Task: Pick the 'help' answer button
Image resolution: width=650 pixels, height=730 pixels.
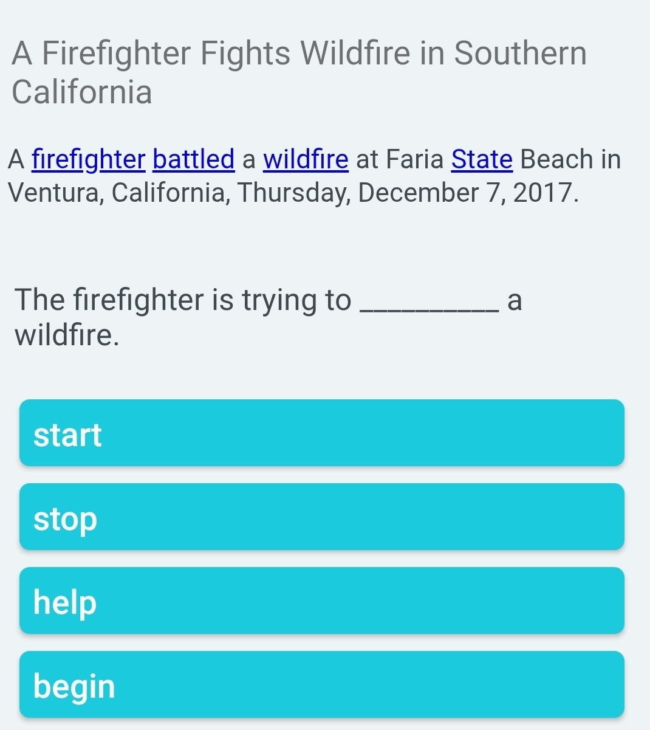Action: 321,601
